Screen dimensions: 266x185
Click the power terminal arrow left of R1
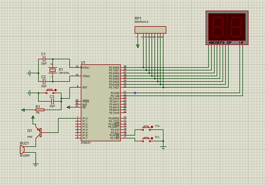[23, 110]
